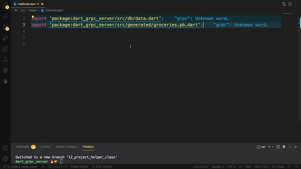Open the Explorer view in activity bar
Viewport: 301px width, 169px height.
[x=5, y=5]
